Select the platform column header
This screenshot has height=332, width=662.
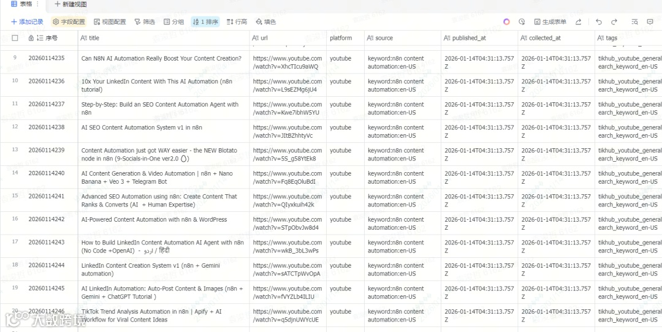(345, 38)
